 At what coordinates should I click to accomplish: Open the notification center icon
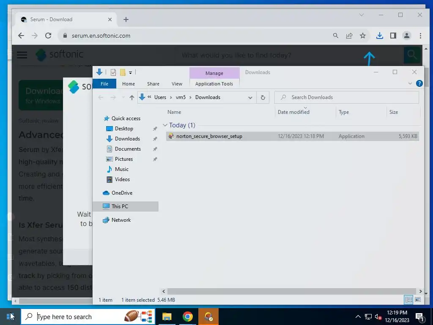click(419, 317)
